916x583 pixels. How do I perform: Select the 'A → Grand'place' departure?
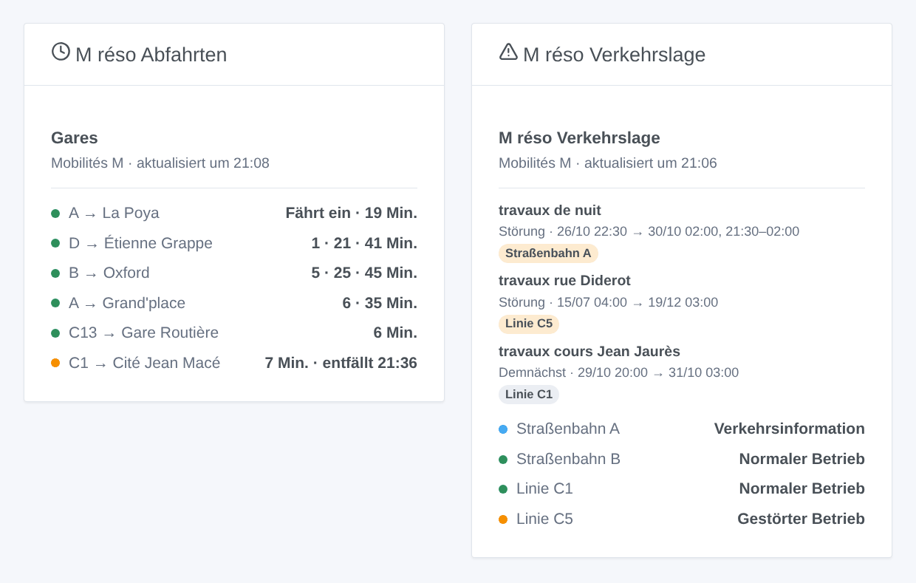pos(127,304)
